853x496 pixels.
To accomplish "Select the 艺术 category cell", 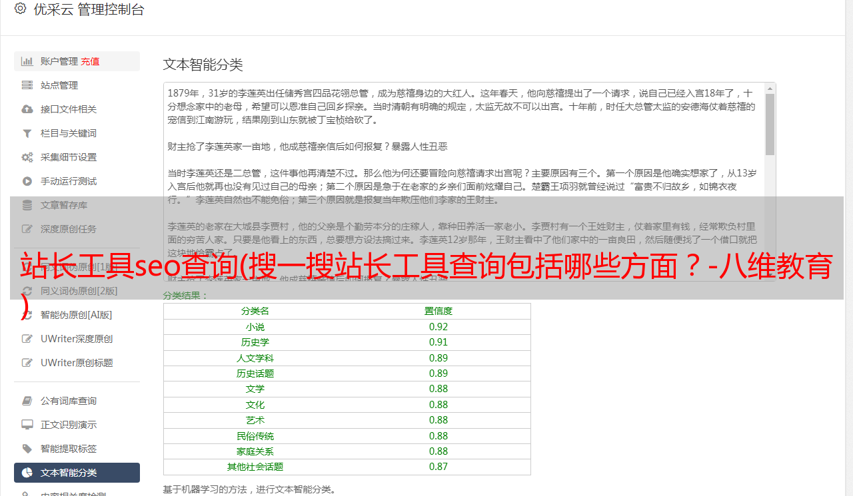I will [x=255, y=420].
